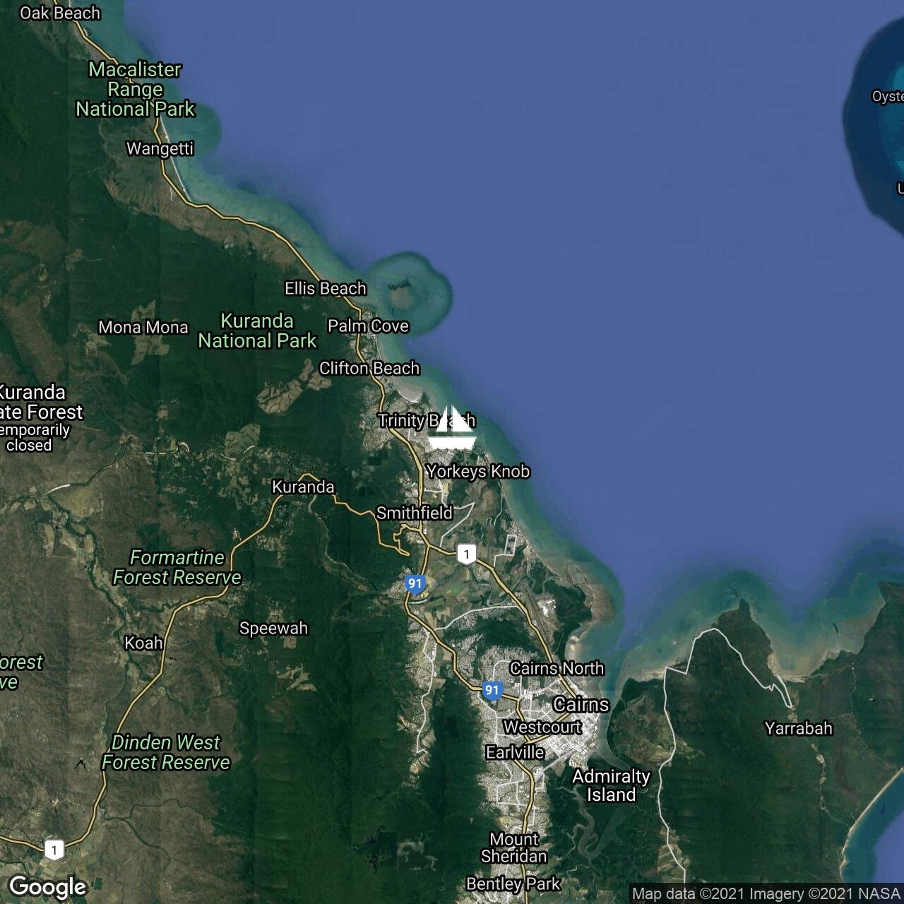This screenshot has height=904, width=904.
Task: Click the Dinden West Forest Reserve label
Action: click(x=166, y=752)
